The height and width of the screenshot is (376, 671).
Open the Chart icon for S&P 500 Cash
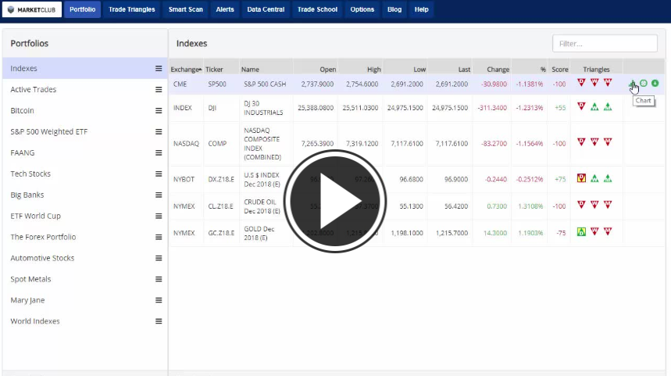tap(632, 84)
